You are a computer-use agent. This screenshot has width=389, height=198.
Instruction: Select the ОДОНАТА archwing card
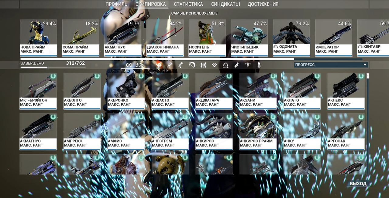click(x=291, y=38)
